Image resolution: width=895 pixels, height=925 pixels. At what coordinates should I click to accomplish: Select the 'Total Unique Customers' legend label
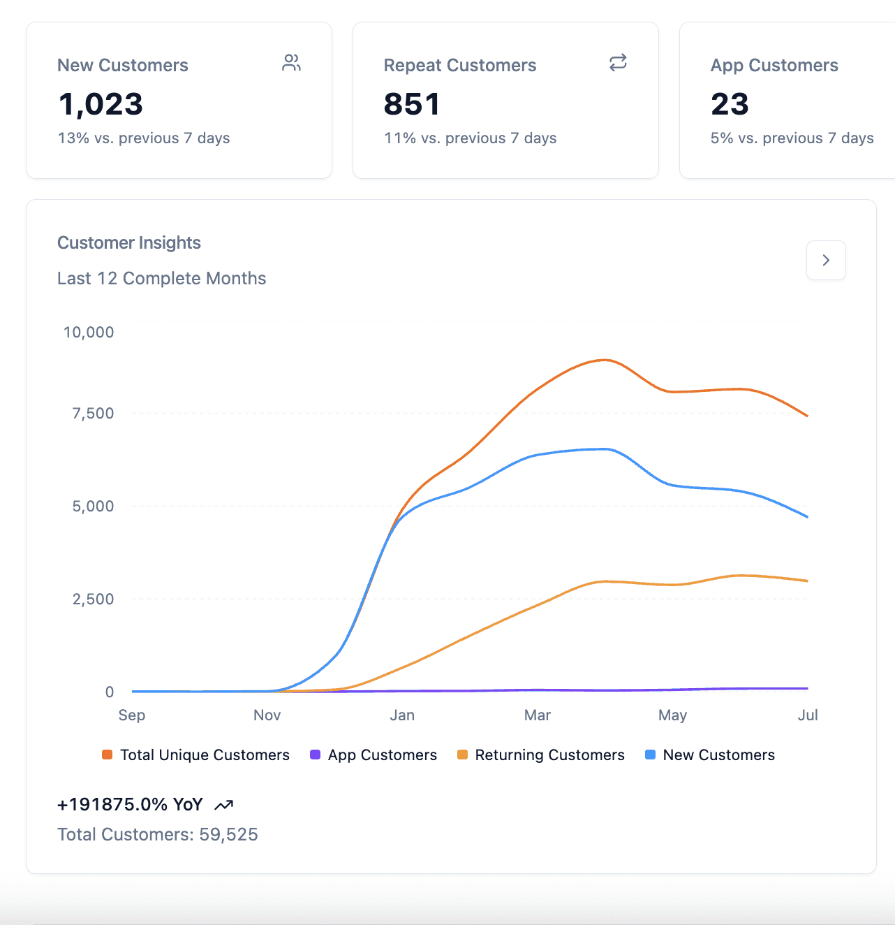pyautogui.click(x=205, y=755)
